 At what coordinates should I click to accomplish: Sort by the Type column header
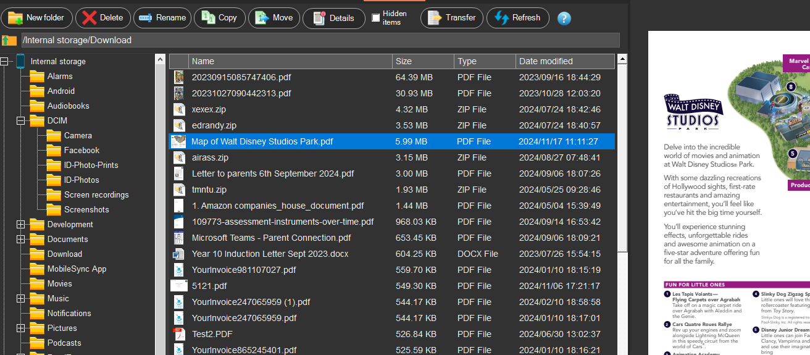tap(485, 61)
